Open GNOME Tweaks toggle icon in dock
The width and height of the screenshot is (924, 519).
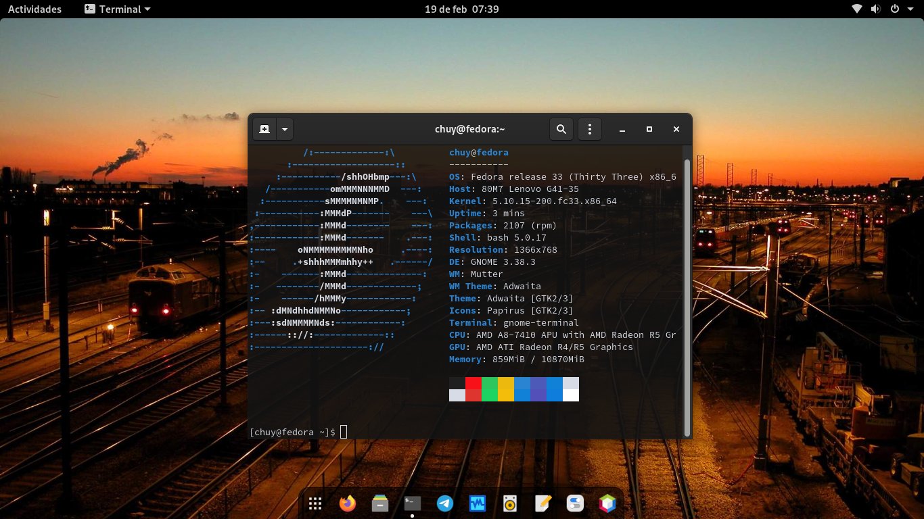(x=575, y=503)
